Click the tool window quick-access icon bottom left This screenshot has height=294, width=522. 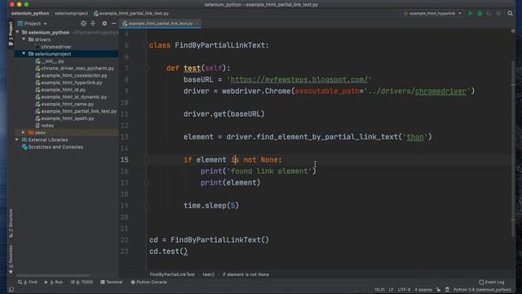tap(11, 289)
